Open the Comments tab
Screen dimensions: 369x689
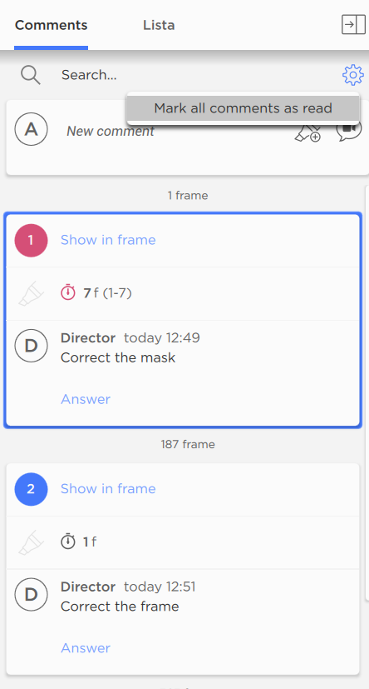click(51, 25)
